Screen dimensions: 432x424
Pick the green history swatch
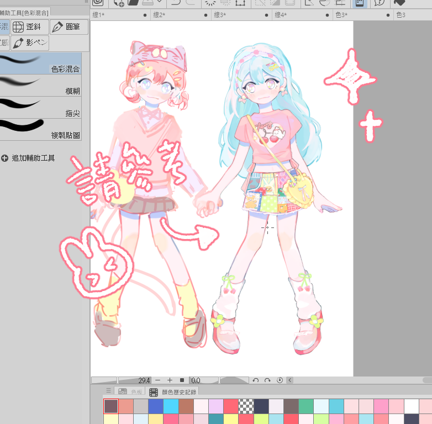click(306, 406)
